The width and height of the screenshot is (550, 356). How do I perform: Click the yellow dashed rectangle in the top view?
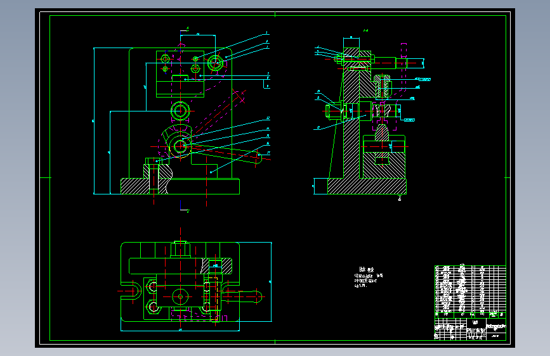pyautogui.click(x=213, y=299)
